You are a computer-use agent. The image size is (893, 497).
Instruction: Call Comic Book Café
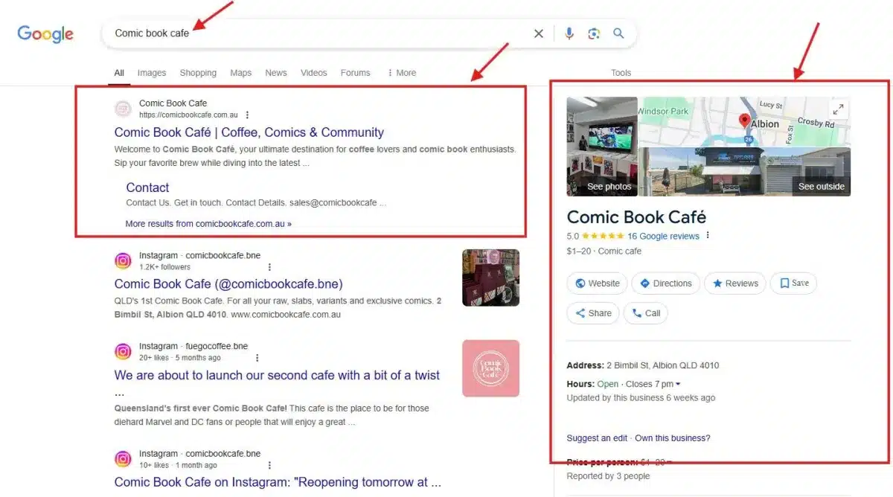[x=646, y=313]
